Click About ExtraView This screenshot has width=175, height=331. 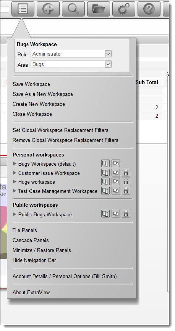(31, 292)
